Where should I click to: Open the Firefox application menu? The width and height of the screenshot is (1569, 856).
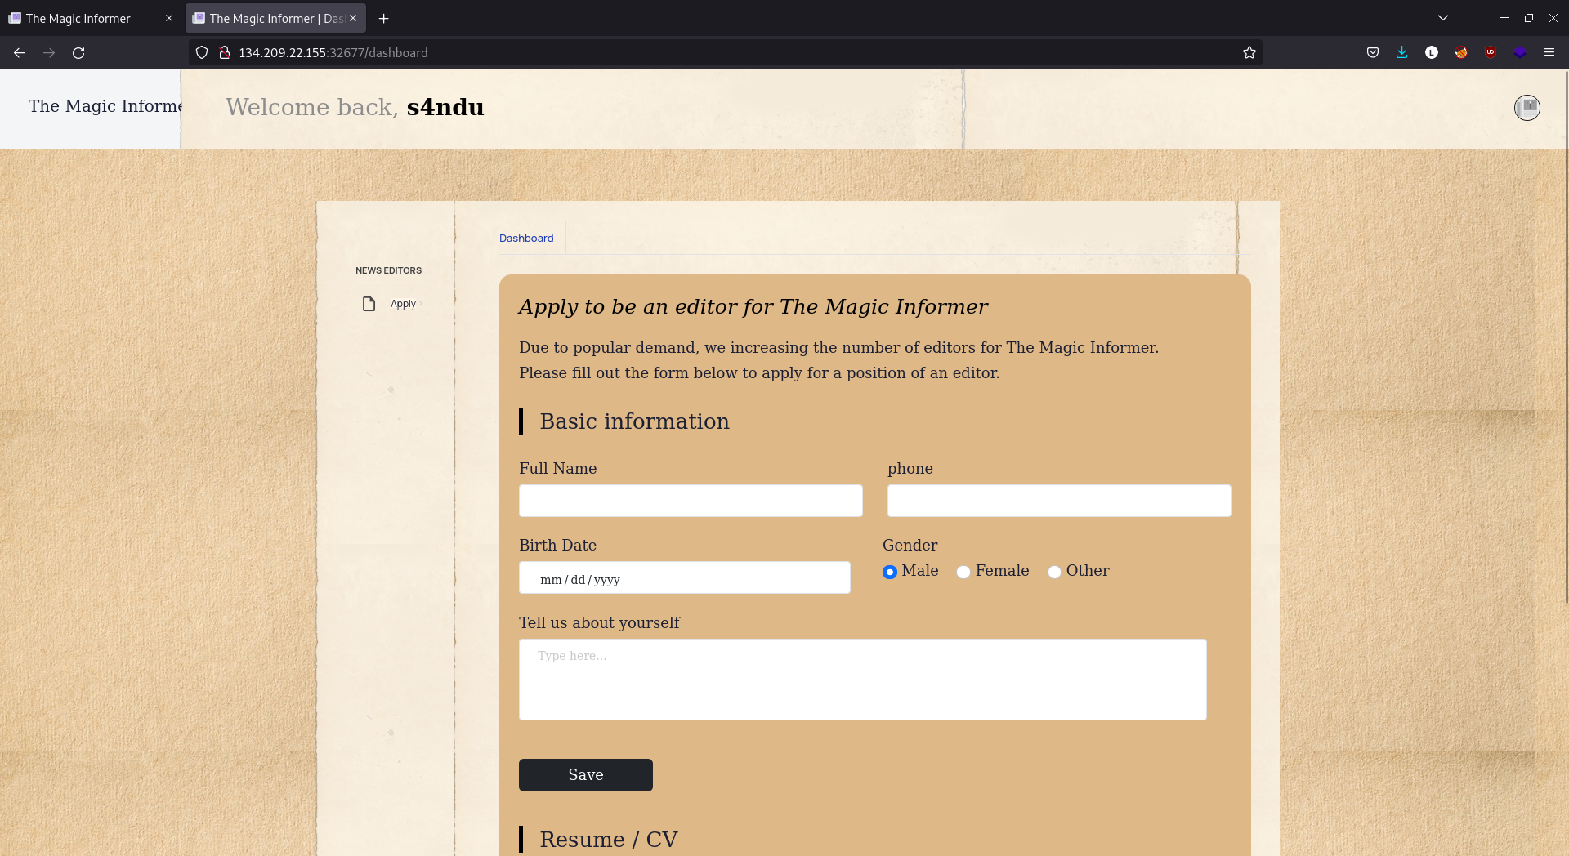1549,53
